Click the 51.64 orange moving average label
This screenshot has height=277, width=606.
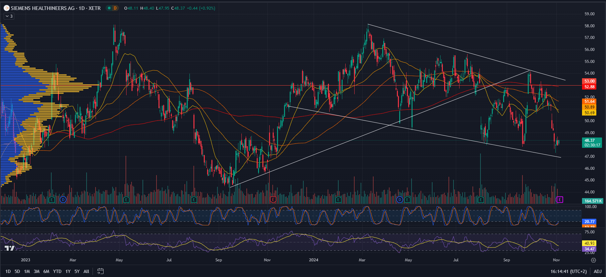point(589,102)
